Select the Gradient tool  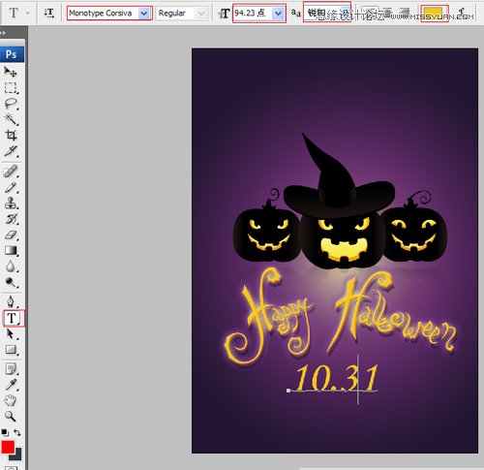pos(11,250)
